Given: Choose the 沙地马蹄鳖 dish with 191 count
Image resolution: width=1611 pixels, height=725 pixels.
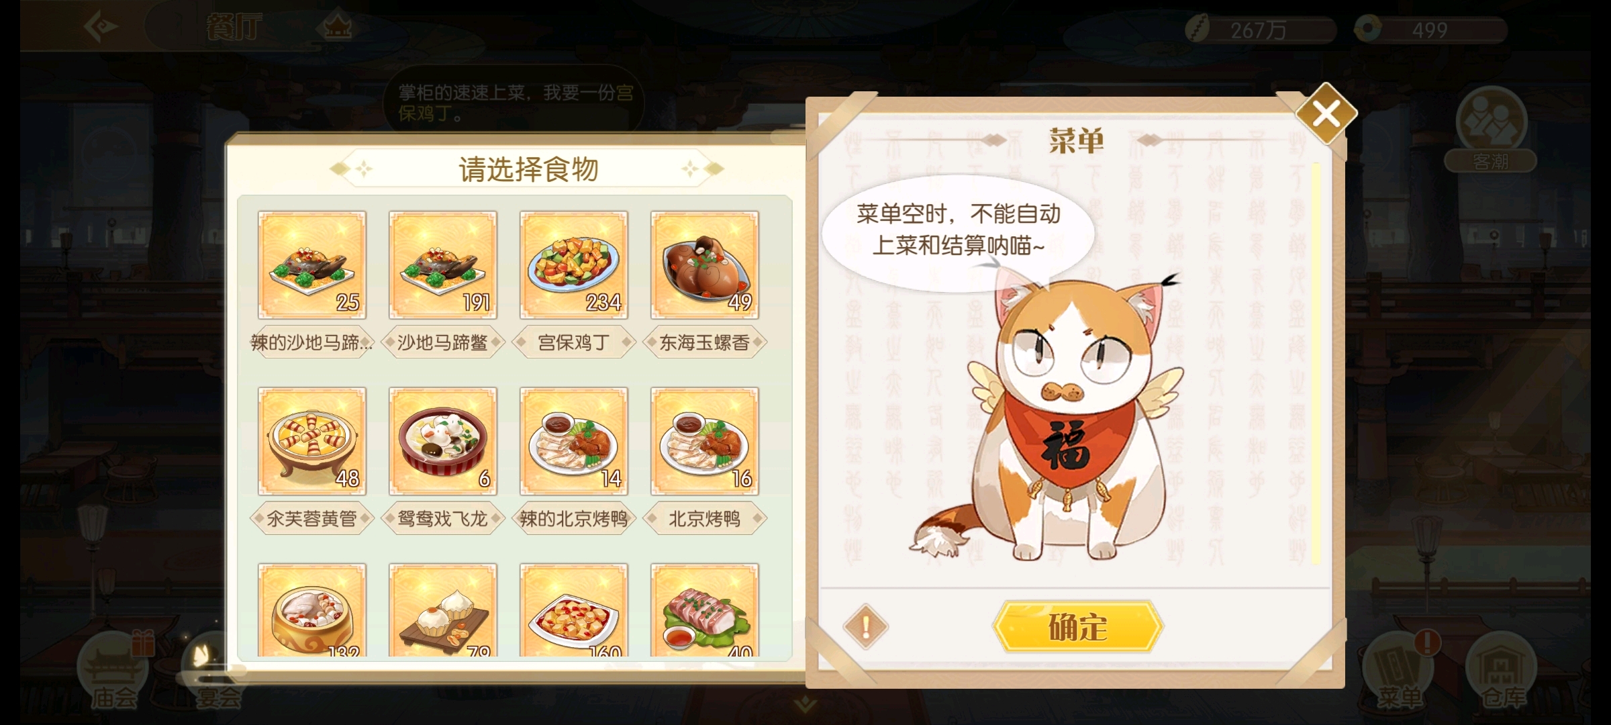Looking at the screenshot, I should point(443,265).
